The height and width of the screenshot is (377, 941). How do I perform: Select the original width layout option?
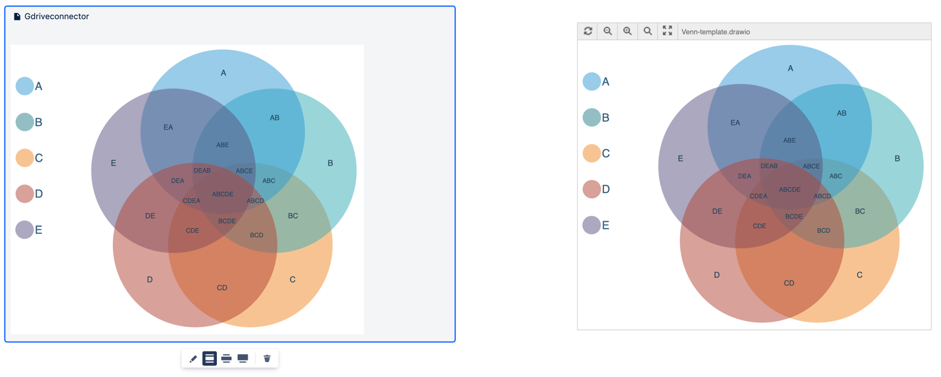(210, 359)
